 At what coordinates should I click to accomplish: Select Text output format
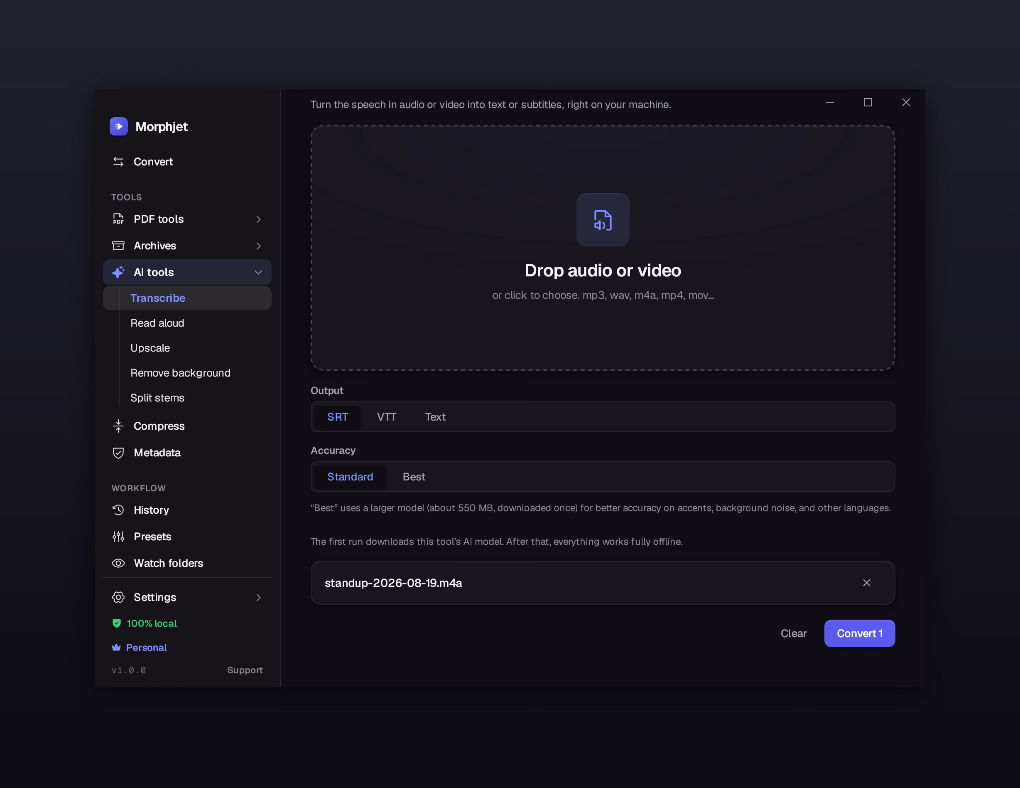(x=435, y=417)
